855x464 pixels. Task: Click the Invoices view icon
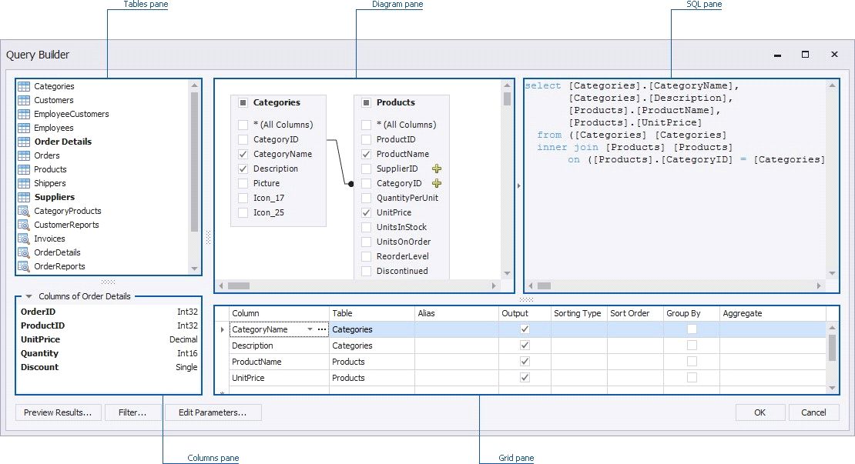[24, 239]
